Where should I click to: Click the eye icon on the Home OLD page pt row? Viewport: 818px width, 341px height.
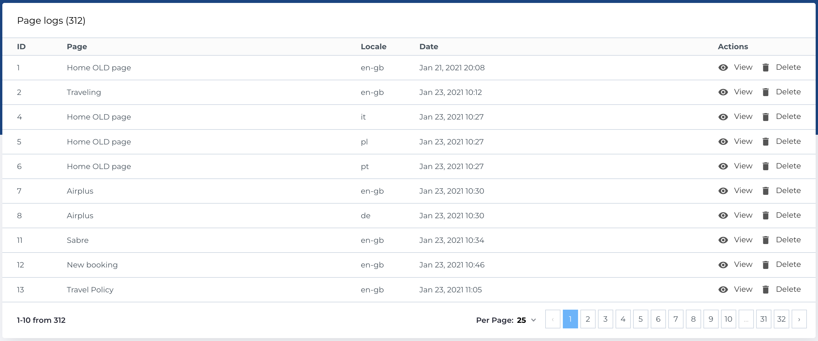coord(724,166)
